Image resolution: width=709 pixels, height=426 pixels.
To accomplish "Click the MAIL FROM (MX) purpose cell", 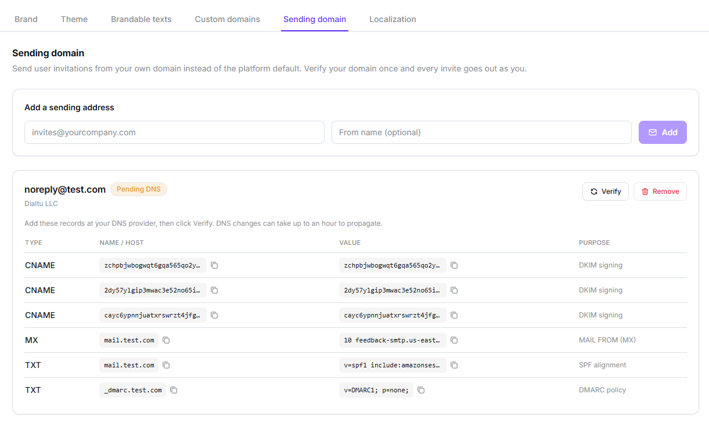I will (607, 340).
